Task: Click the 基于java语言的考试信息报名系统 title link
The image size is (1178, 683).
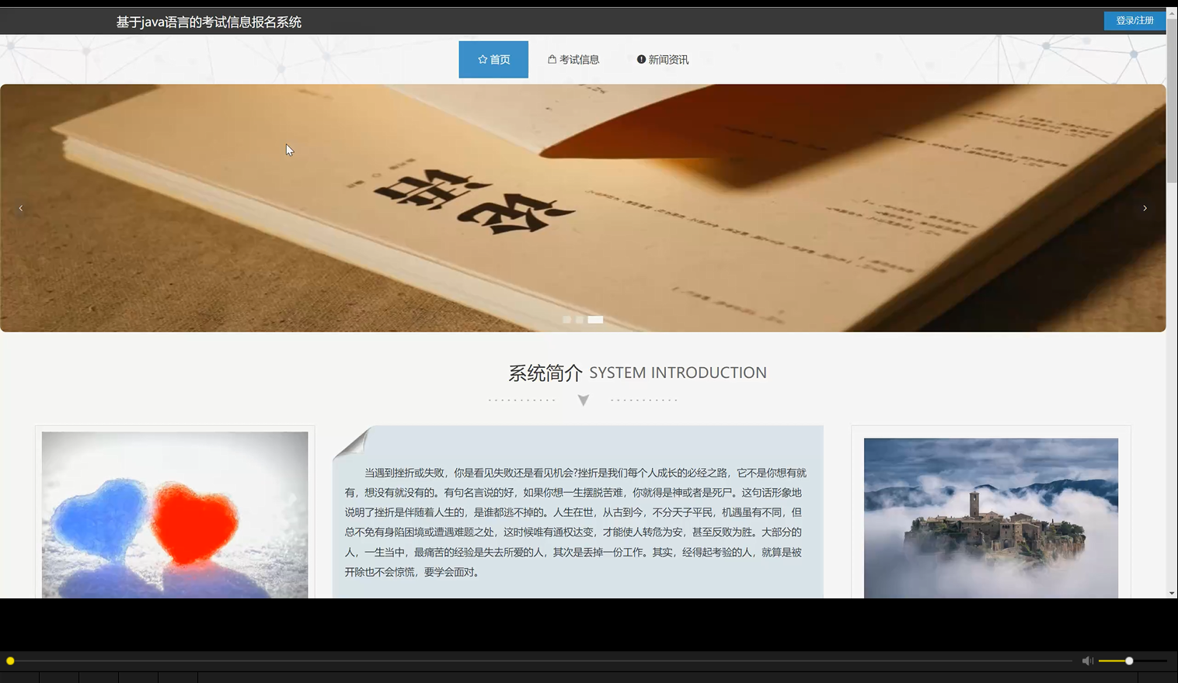Action: tap(208, 22)
